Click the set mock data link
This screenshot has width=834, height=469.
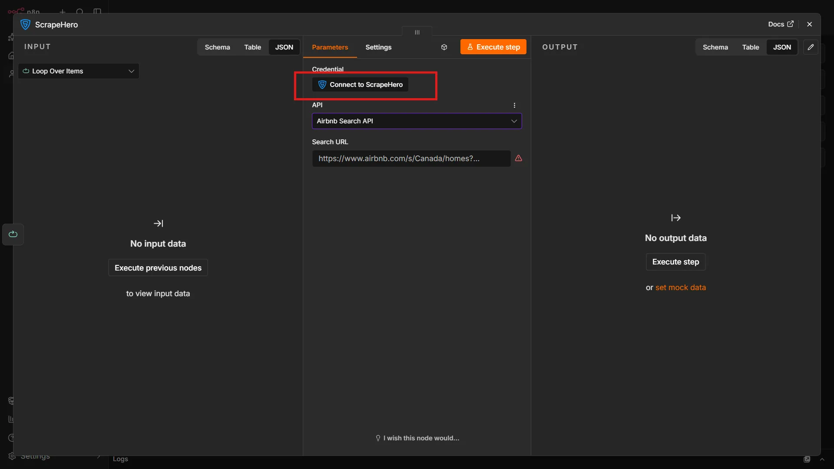pyautogui.click(x=680, y=287)
